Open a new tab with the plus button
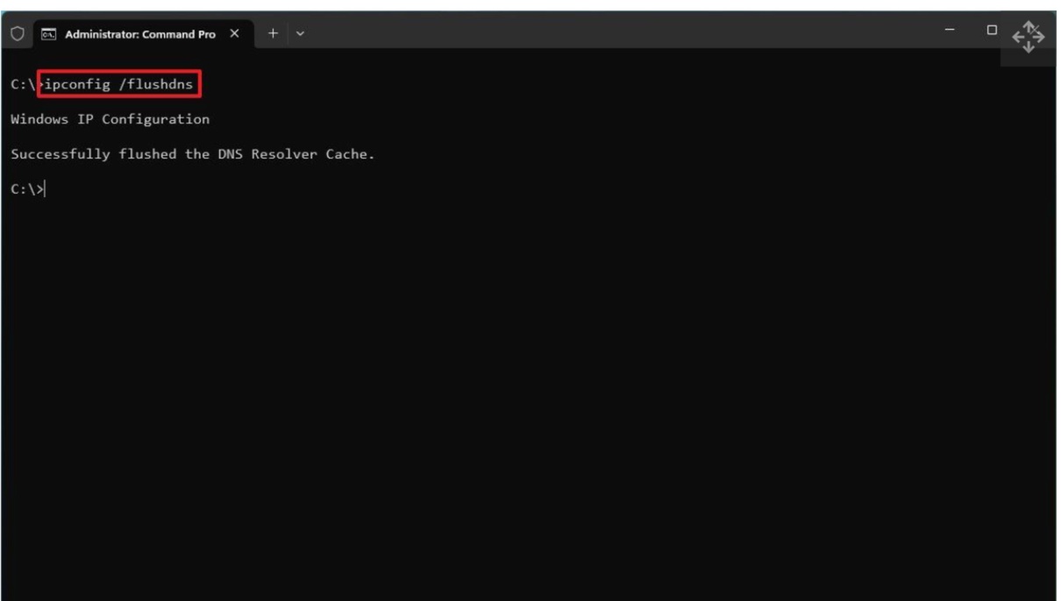 tap(273, 33)
